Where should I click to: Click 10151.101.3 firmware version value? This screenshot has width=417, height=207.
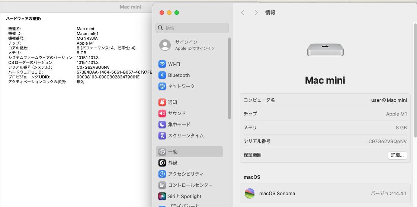click(87, 58)
